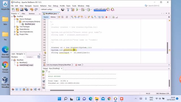Click the Save All toolbar icon

tap(26, 9)
